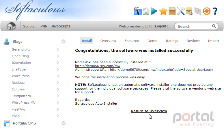Select PHP scripts menu
The width and height of the screenshot is (224, 130).
[x=44, y=26]
